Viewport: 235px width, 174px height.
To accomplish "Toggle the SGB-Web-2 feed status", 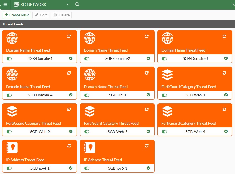I will click(9, 132).
